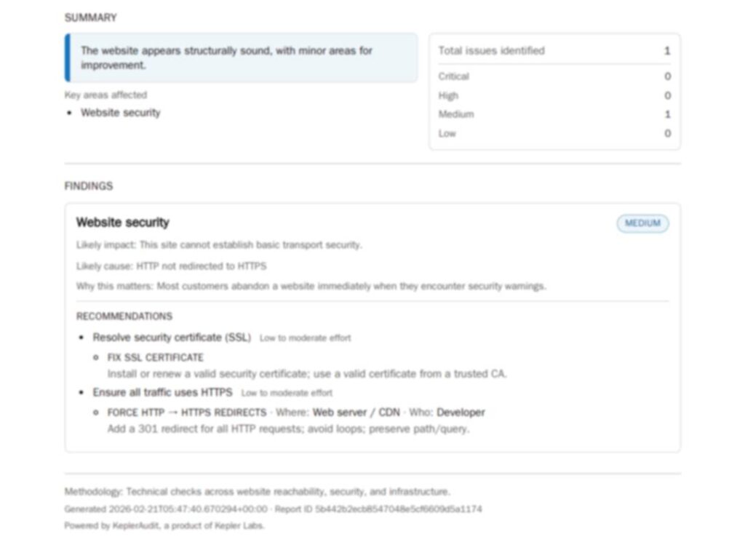The image size is (745, 550).
Task: Select the Website security finding title
Action: [123, 223]
